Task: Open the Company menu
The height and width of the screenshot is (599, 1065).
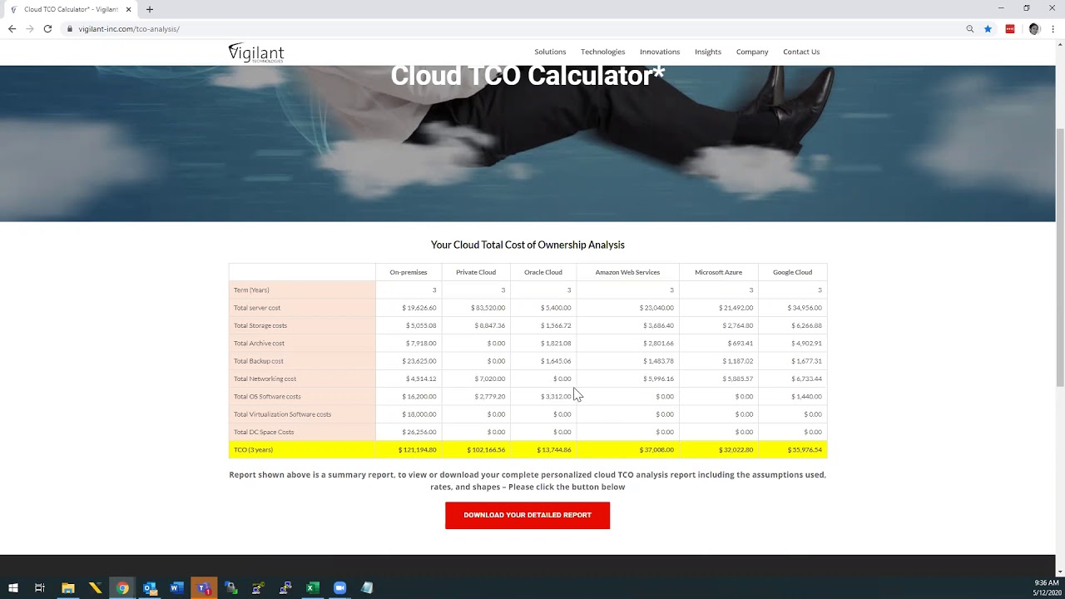Action: tap(752, 52)
